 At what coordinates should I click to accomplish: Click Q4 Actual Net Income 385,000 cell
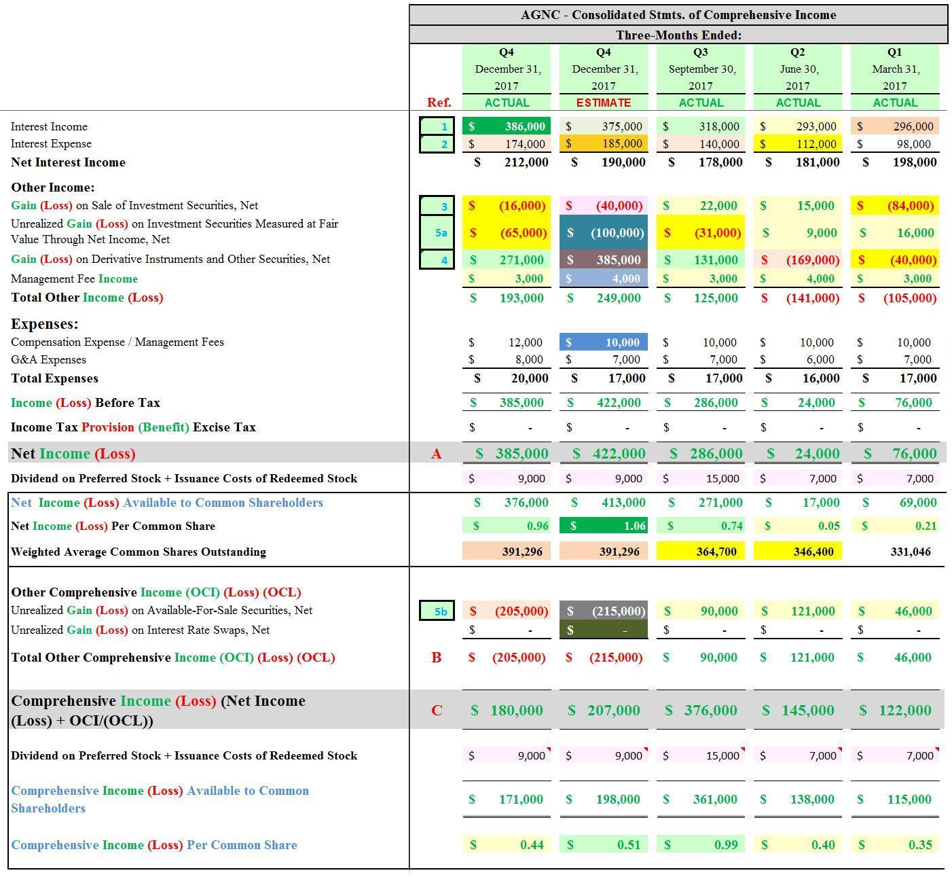507,453
